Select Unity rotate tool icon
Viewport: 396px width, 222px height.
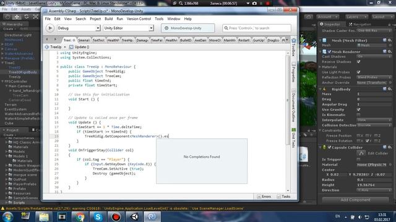tap(26, 17)
